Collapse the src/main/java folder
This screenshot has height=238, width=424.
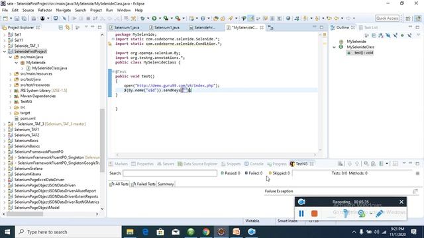click(x=11, y=57)
